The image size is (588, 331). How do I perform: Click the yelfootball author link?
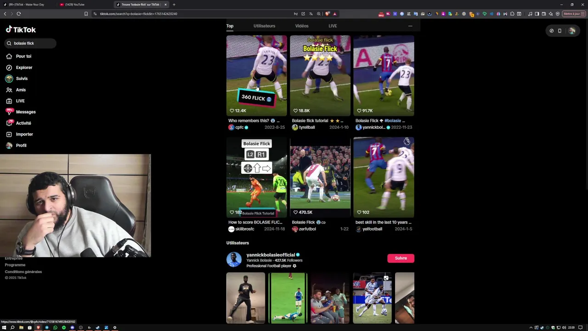(372, 229)
